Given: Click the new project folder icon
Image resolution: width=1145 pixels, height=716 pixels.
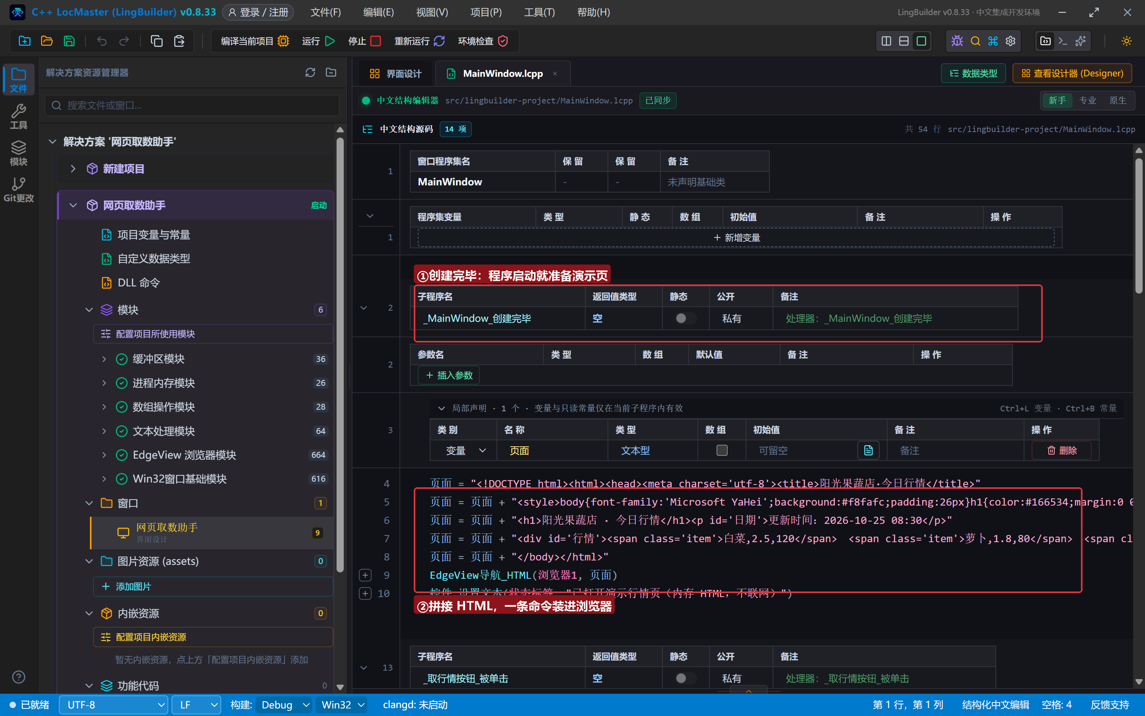Looking at the screenshot, I should tap(25, 41).
